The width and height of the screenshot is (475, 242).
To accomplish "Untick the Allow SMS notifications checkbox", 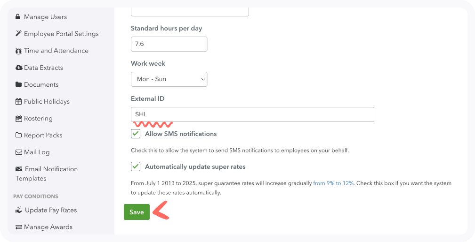I will [136, 134].
